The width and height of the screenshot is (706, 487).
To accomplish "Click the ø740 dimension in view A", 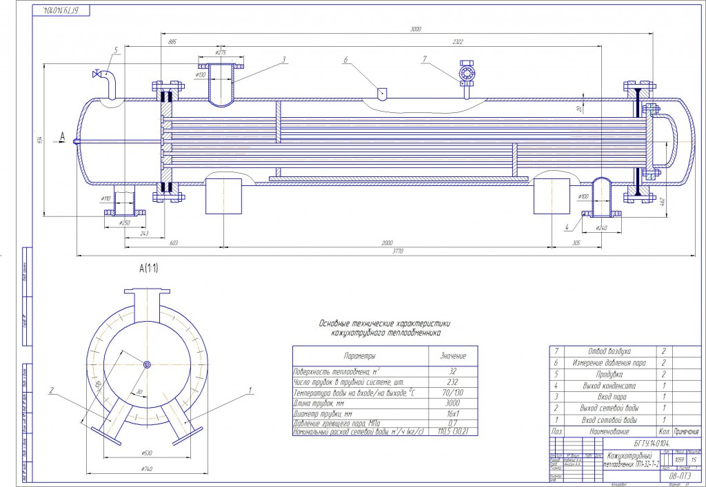I will tap(146, 468).
